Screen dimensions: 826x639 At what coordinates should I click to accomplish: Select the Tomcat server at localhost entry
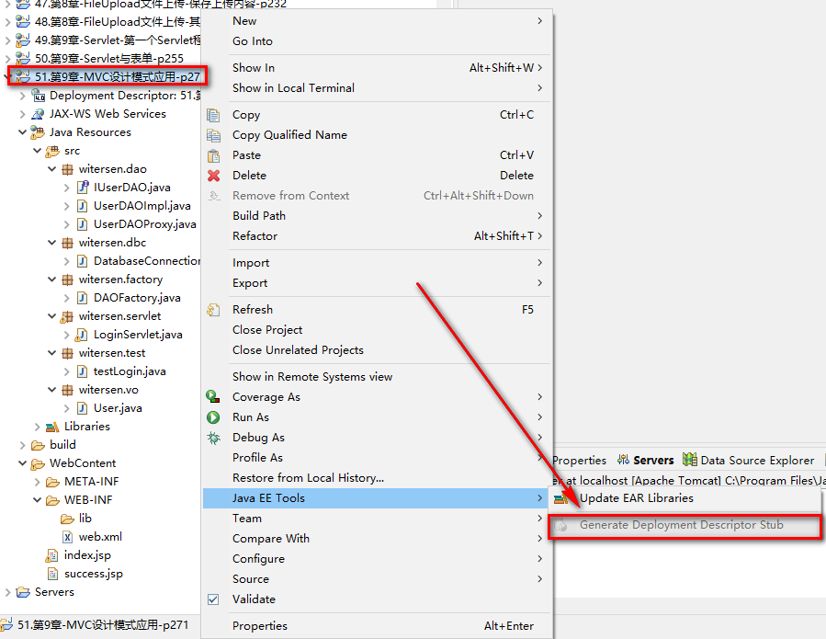(x=689, y=480)
